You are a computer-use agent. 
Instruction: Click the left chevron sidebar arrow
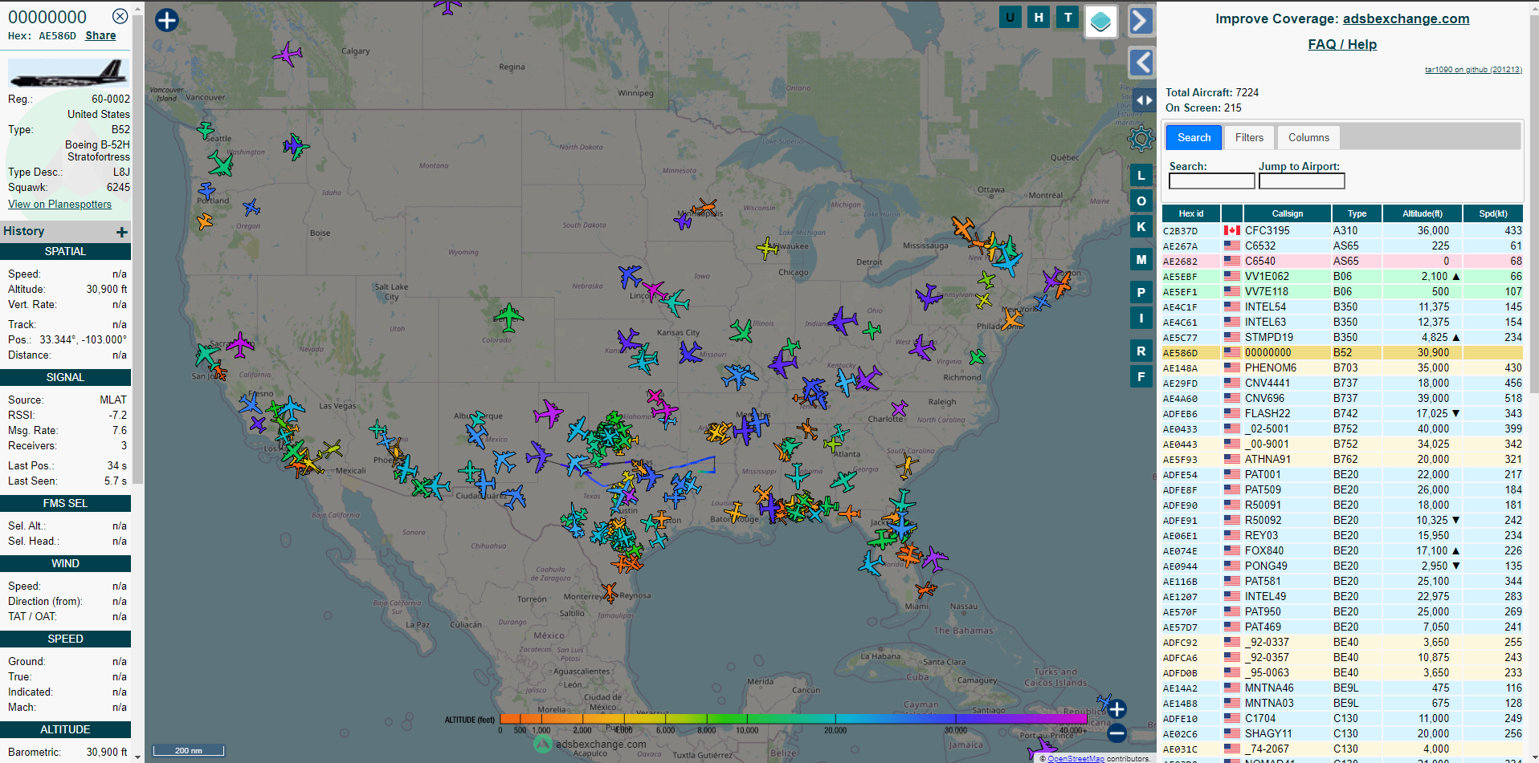coord(1141,62)
